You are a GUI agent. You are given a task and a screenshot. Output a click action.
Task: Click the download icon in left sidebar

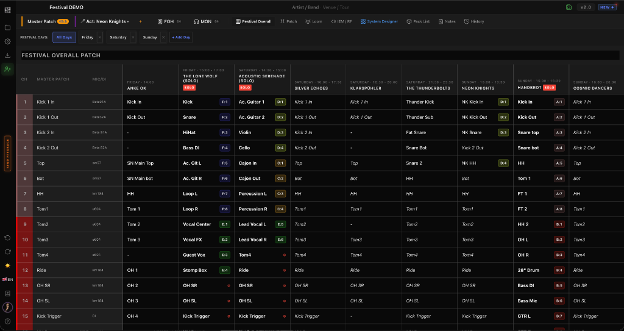pos(7,55)
